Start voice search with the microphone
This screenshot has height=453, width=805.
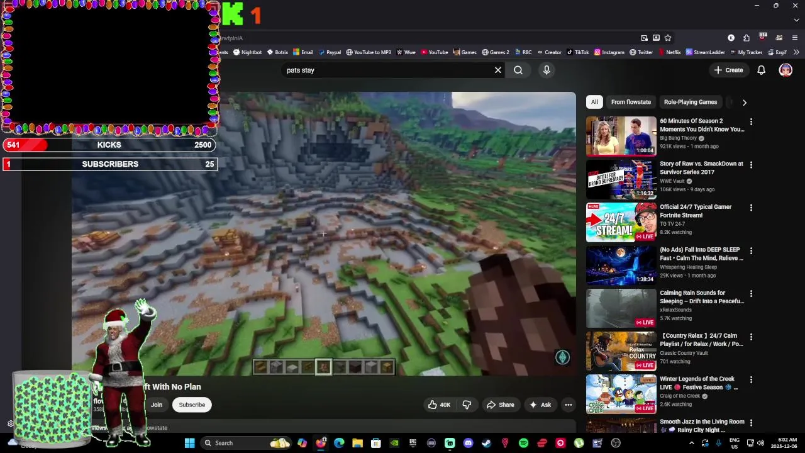[x=547, y=70]
